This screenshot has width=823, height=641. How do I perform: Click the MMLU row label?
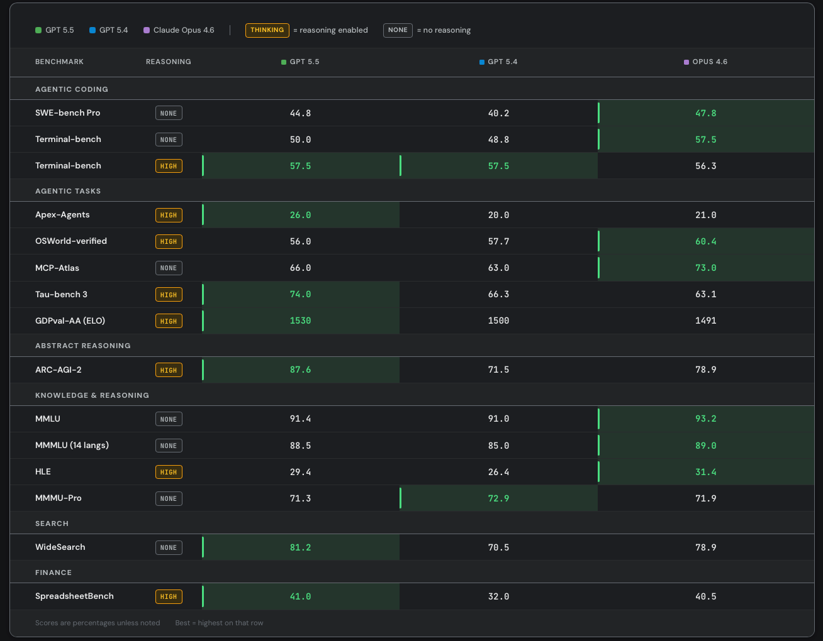point(48,419)
